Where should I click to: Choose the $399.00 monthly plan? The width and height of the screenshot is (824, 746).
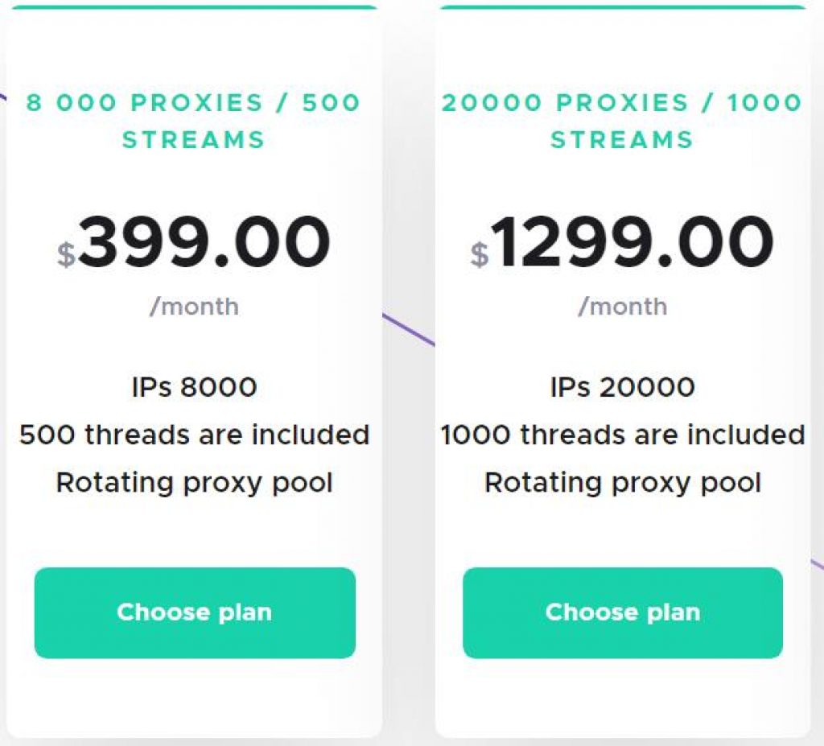coord(195,612)
